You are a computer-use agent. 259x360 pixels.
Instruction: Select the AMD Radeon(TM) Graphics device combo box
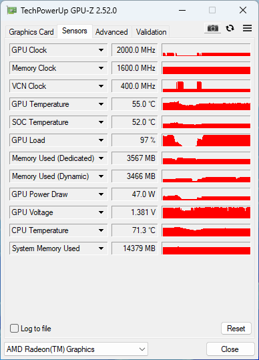pos(76,349)
